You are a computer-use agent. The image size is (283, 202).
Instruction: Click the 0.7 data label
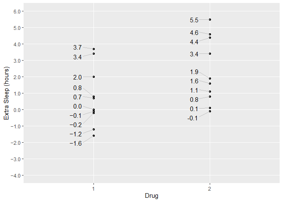77,97
